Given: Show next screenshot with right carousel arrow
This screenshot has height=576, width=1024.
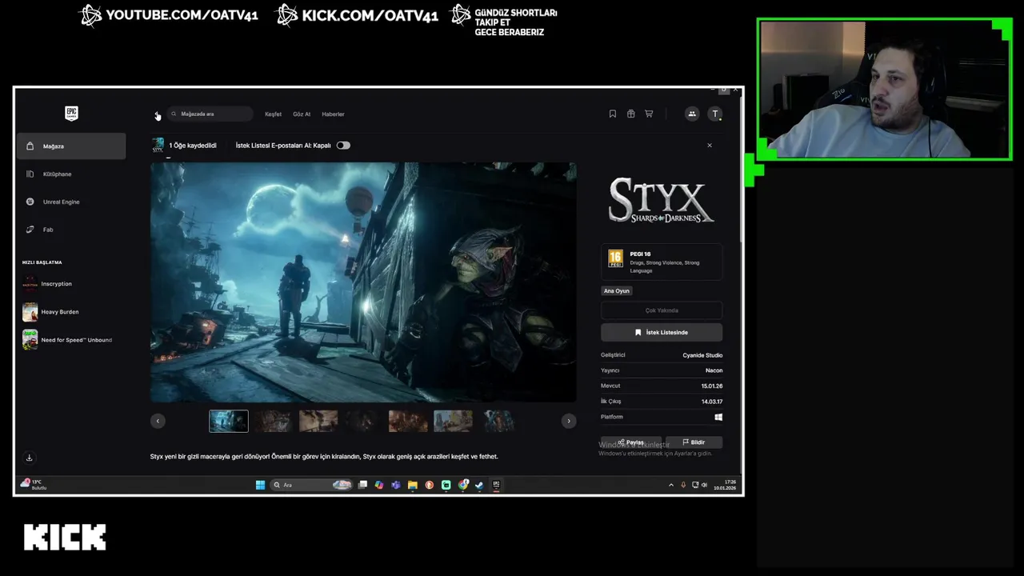Looking at the screenshot, I should tap(569, 421).
